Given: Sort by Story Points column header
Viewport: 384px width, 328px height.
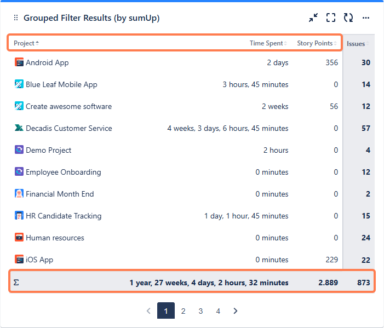Looking at the screenshot, I should pos(314,43).
